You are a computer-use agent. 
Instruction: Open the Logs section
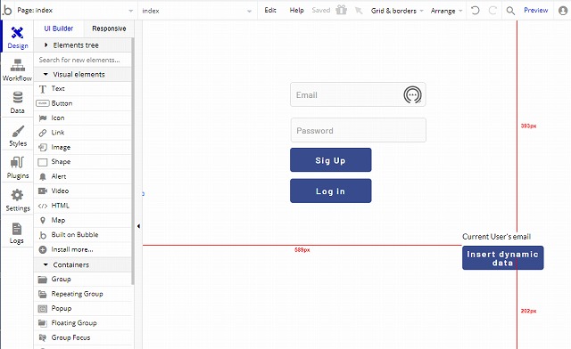click(x=17, y=232)
